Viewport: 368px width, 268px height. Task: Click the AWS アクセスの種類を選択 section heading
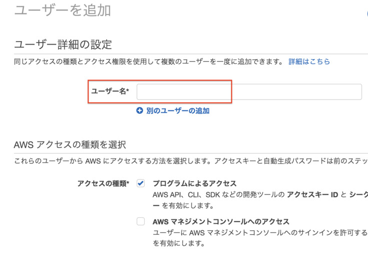coord(70,145)
